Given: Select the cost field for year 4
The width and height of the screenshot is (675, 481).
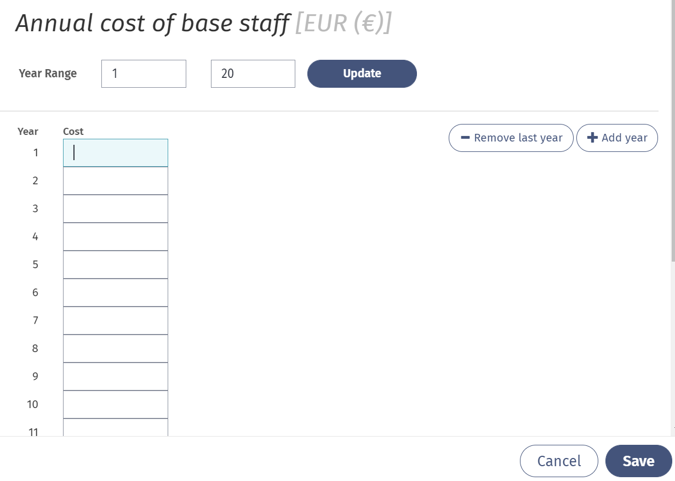Looking at the screenshot, I should point(116,236).
